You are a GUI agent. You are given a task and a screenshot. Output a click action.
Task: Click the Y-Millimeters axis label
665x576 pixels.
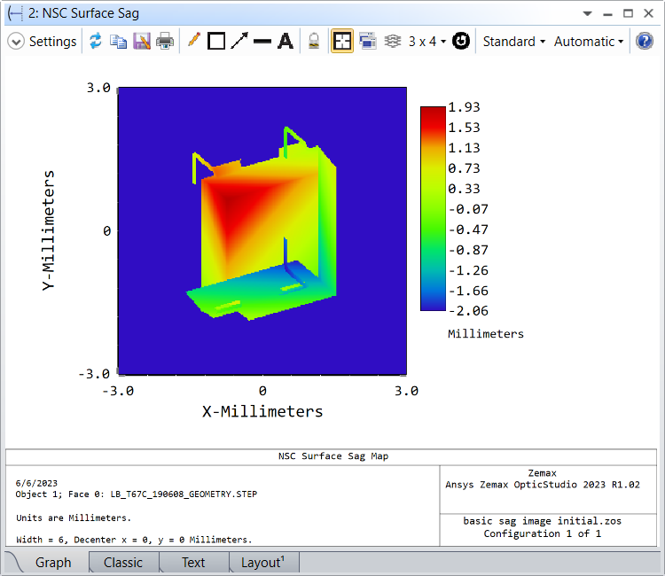coord(49,230)
